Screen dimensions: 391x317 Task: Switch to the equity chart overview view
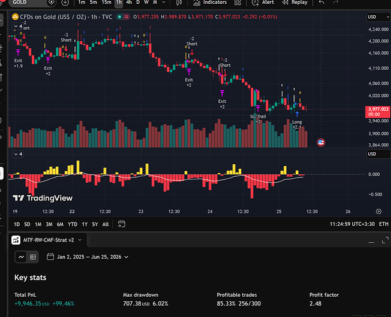click(21, 257)
